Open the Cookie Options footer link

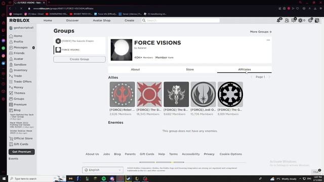pyautogui.click(x=231, y=154)
